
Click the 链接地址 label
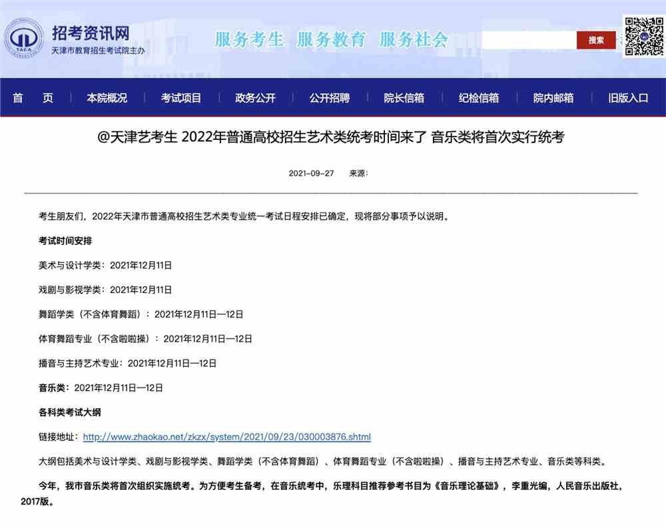(59, 437)
